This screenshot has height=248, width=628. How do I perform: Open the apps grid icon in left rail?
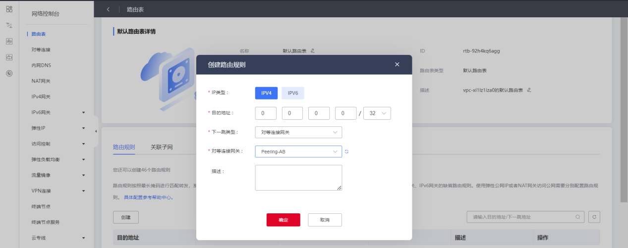coord(9,9)
